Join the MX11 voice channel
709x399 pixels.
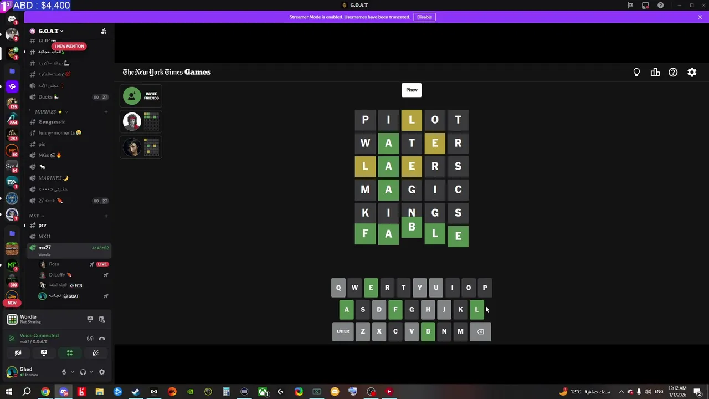pos(69,237)
